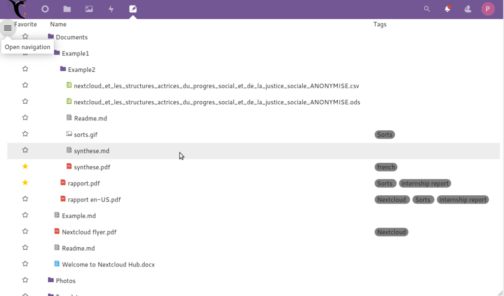Open the Dashboard app in top bar
Image resolution: width=504 pixels, height=296 pixels.
coord(45,9)
